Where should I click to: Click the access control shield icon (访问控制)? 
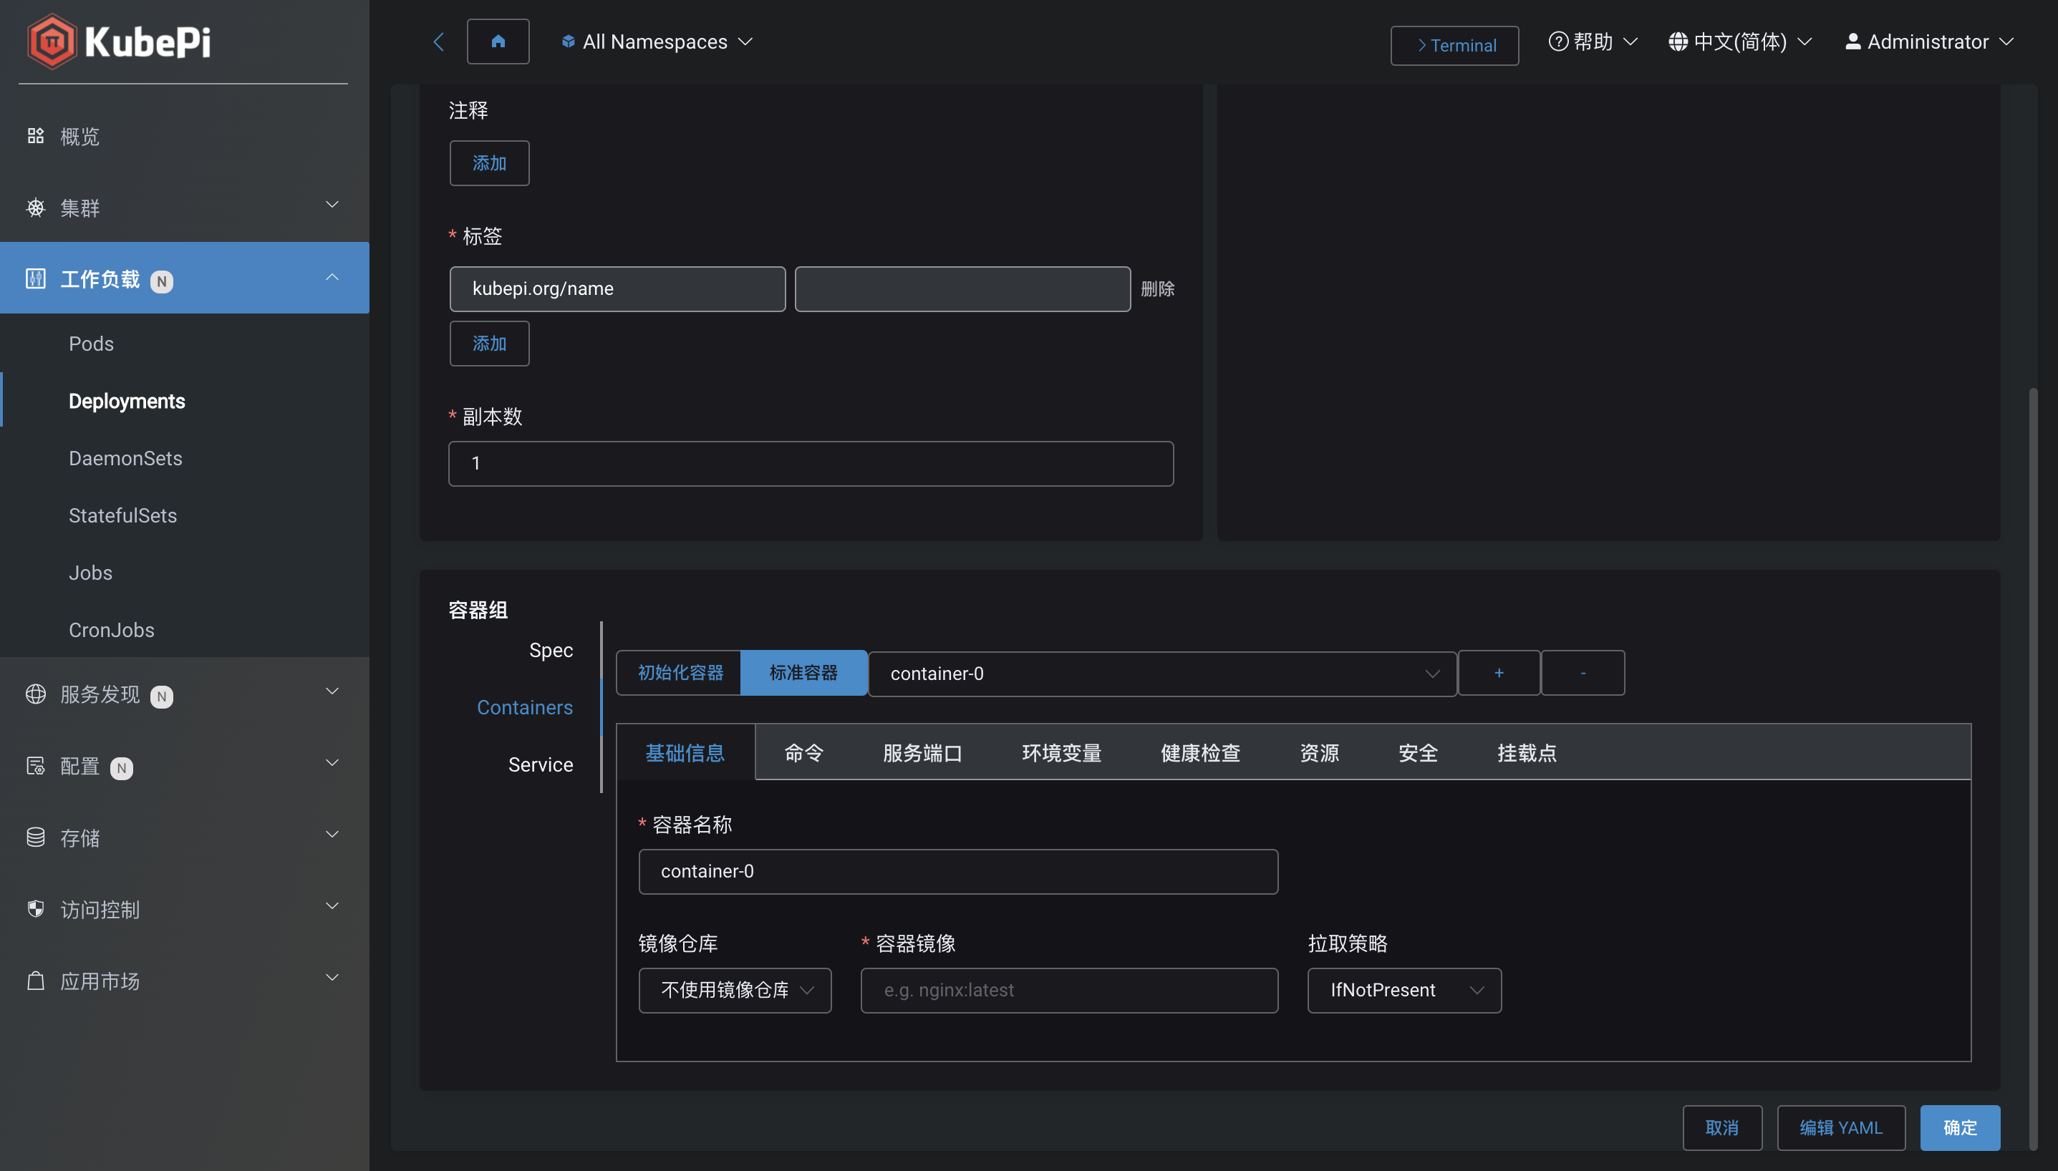(35, 909)
